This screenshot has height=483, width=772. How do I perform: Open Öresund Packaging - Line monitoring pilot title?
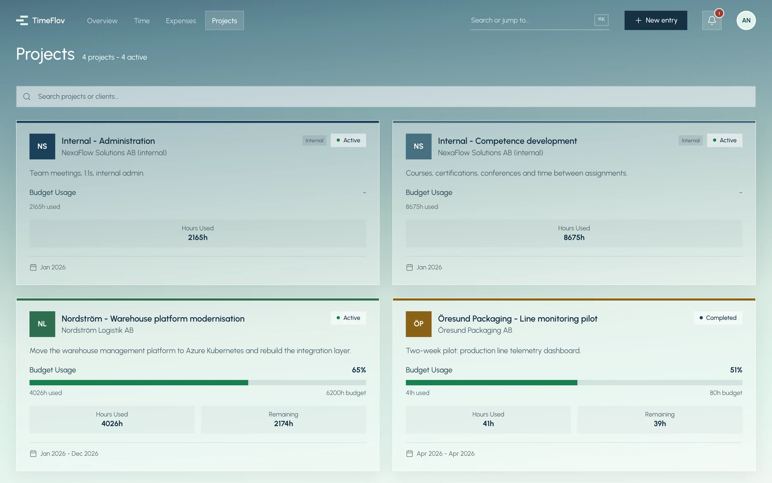pos(518,319)
